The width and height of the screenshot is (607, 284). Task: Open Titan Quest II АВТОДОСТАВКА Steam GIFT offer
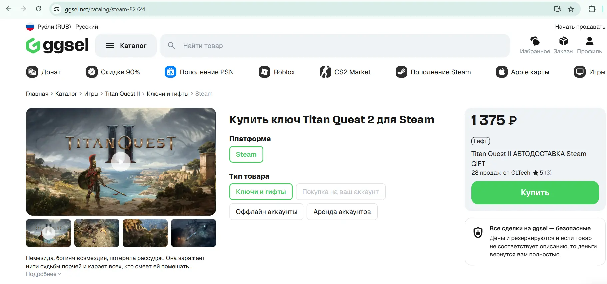529,159
